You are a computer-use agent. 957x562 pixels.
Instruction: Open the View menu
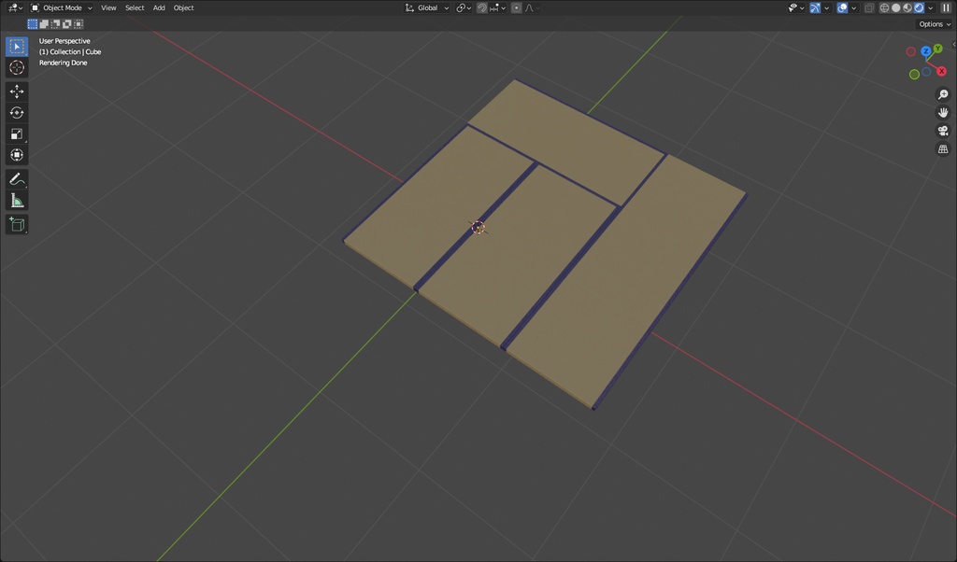[x=108, y=7]
